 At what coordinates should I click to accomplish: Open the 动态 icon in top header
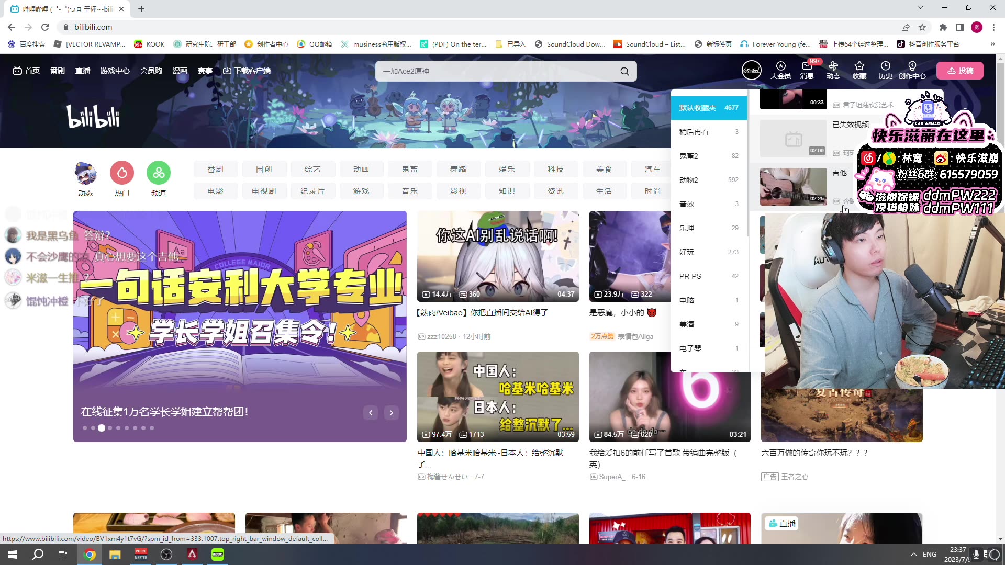[833, 70]
